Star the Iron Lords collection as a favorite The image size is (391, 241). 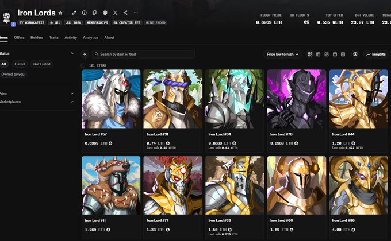point(60,13)
